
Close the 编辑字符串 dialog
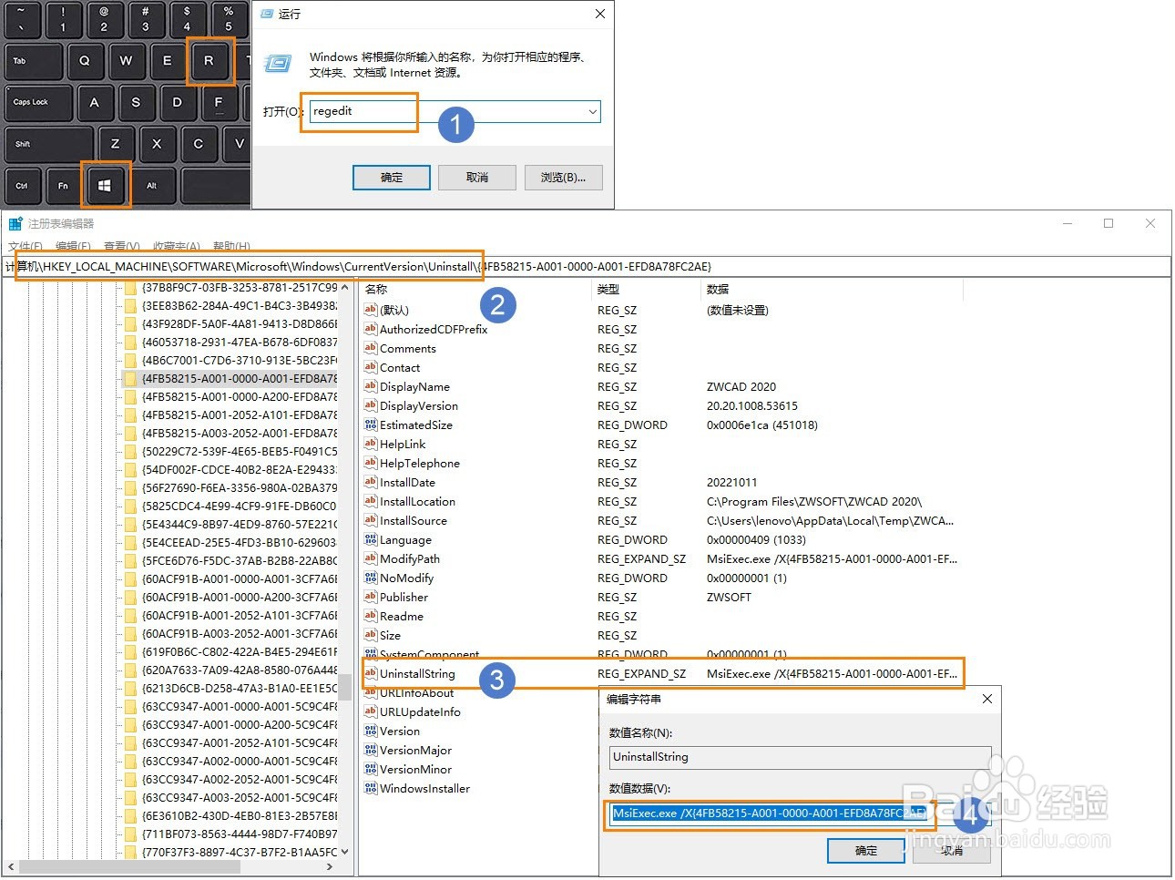pyautogui.click(x=986, y=699)
